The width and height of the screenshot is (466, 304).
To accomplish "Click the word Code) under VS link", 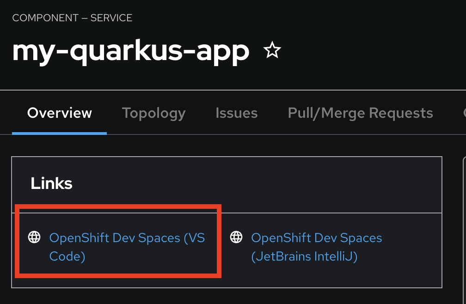I will pos(67,256).
